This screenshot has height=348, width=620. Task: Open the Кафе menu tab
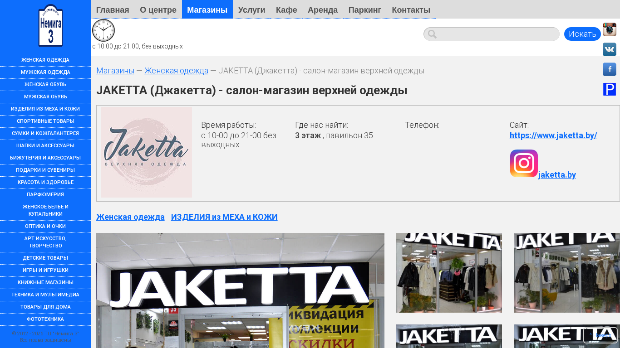pos(286,10)
